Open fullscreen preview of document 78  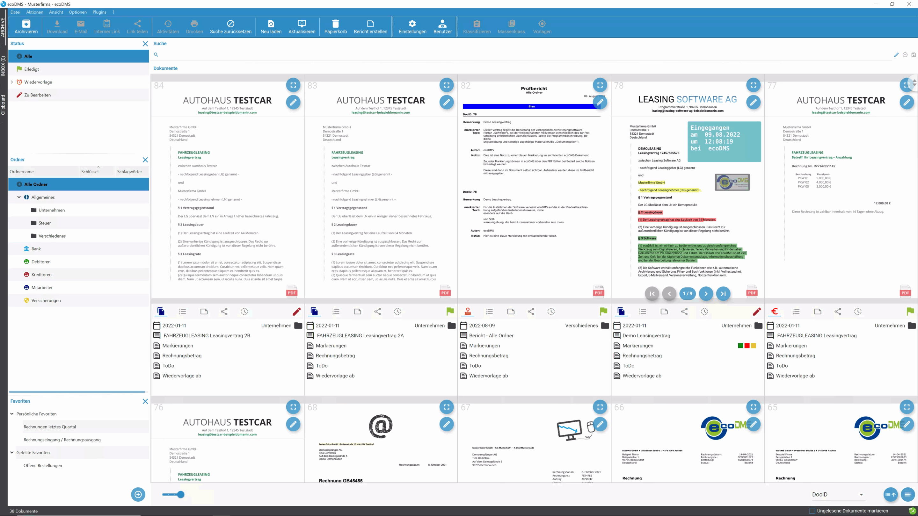[753, 85]
